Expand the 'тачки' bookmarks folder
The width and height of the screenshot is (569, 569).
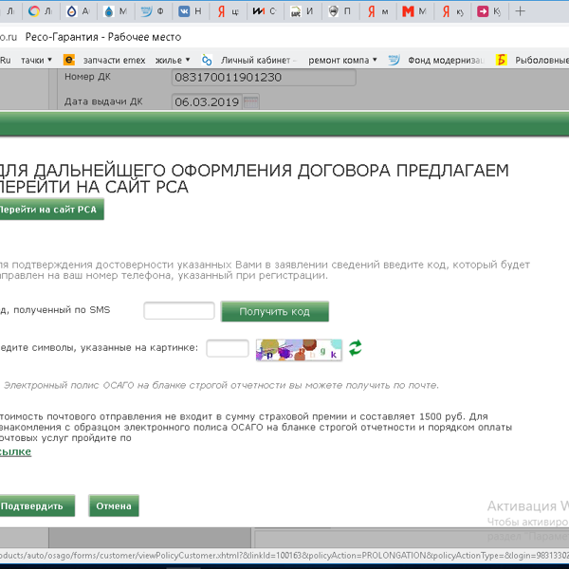[37, 60]
